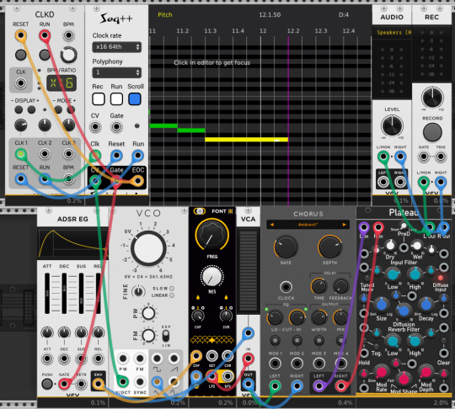Open the AUDIO Speakers device selector
The image size is (455, 409).
(392, 33)
